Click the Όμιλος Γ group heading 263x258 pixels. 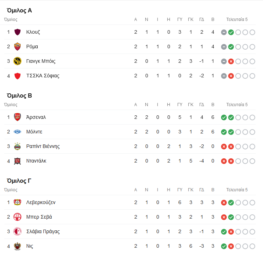20,181
